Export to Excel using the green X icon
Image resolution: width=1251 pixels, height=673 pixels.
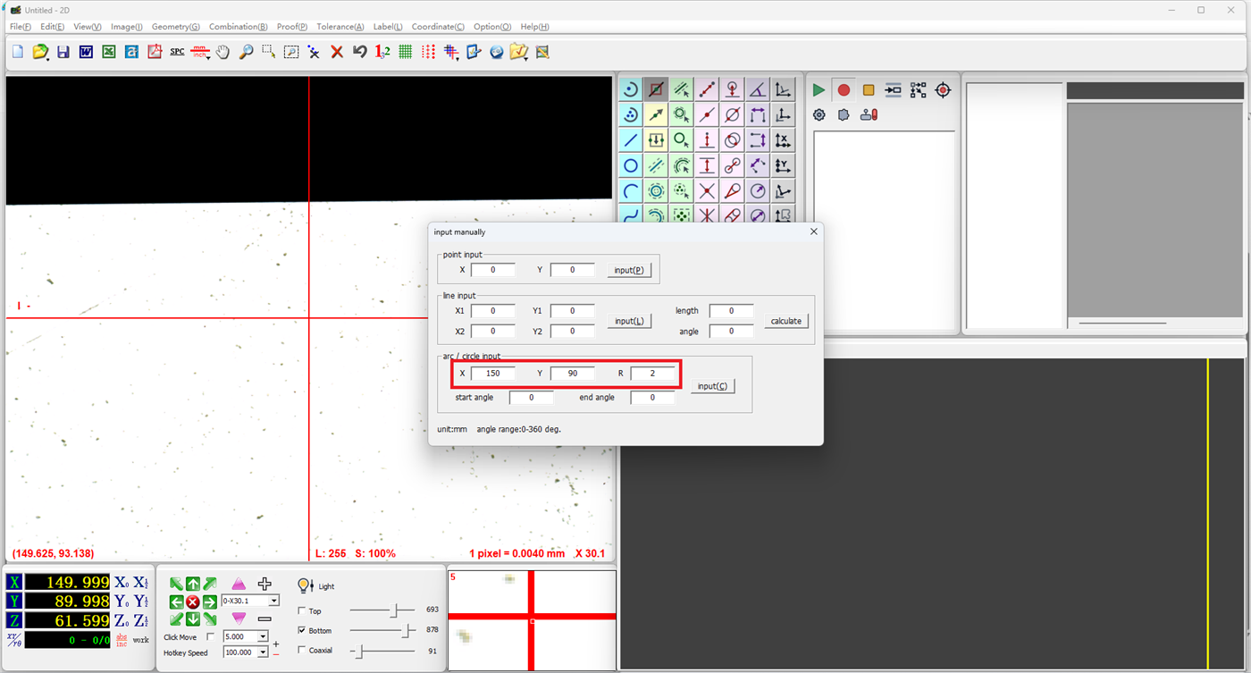109,52
